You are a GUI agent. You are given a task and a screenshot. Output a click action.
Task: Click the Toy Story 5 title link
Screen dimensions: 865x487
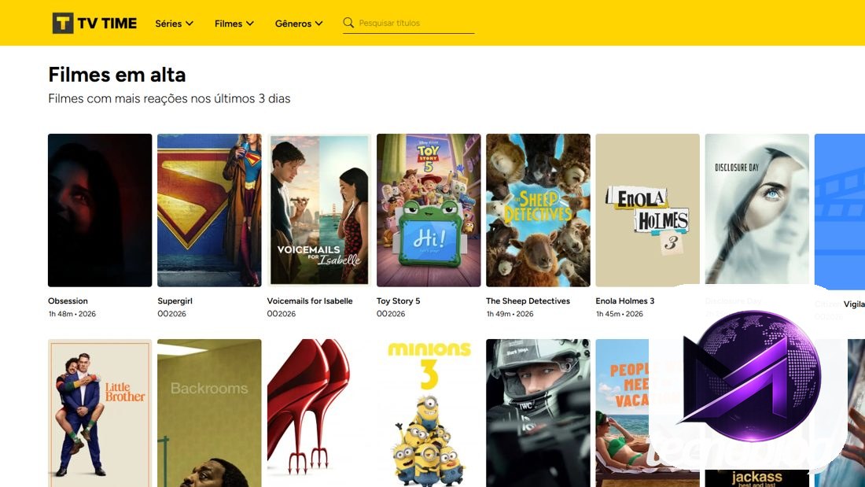pos(399,301)
